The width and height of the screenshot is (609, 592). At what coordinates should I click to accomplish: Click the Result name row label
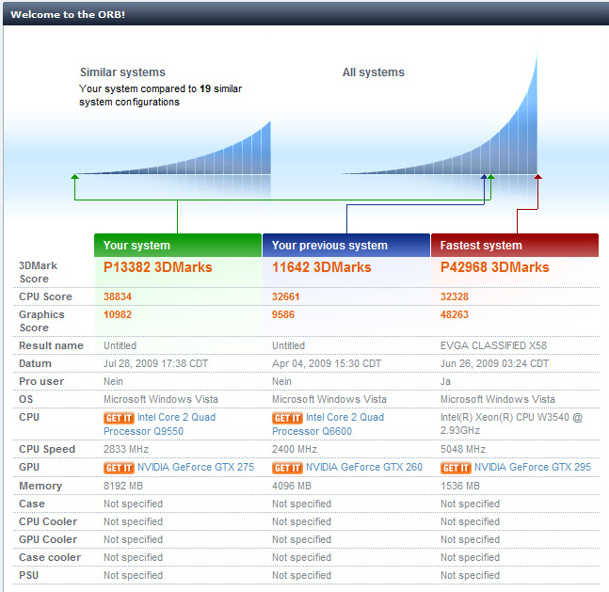point(51,345)
